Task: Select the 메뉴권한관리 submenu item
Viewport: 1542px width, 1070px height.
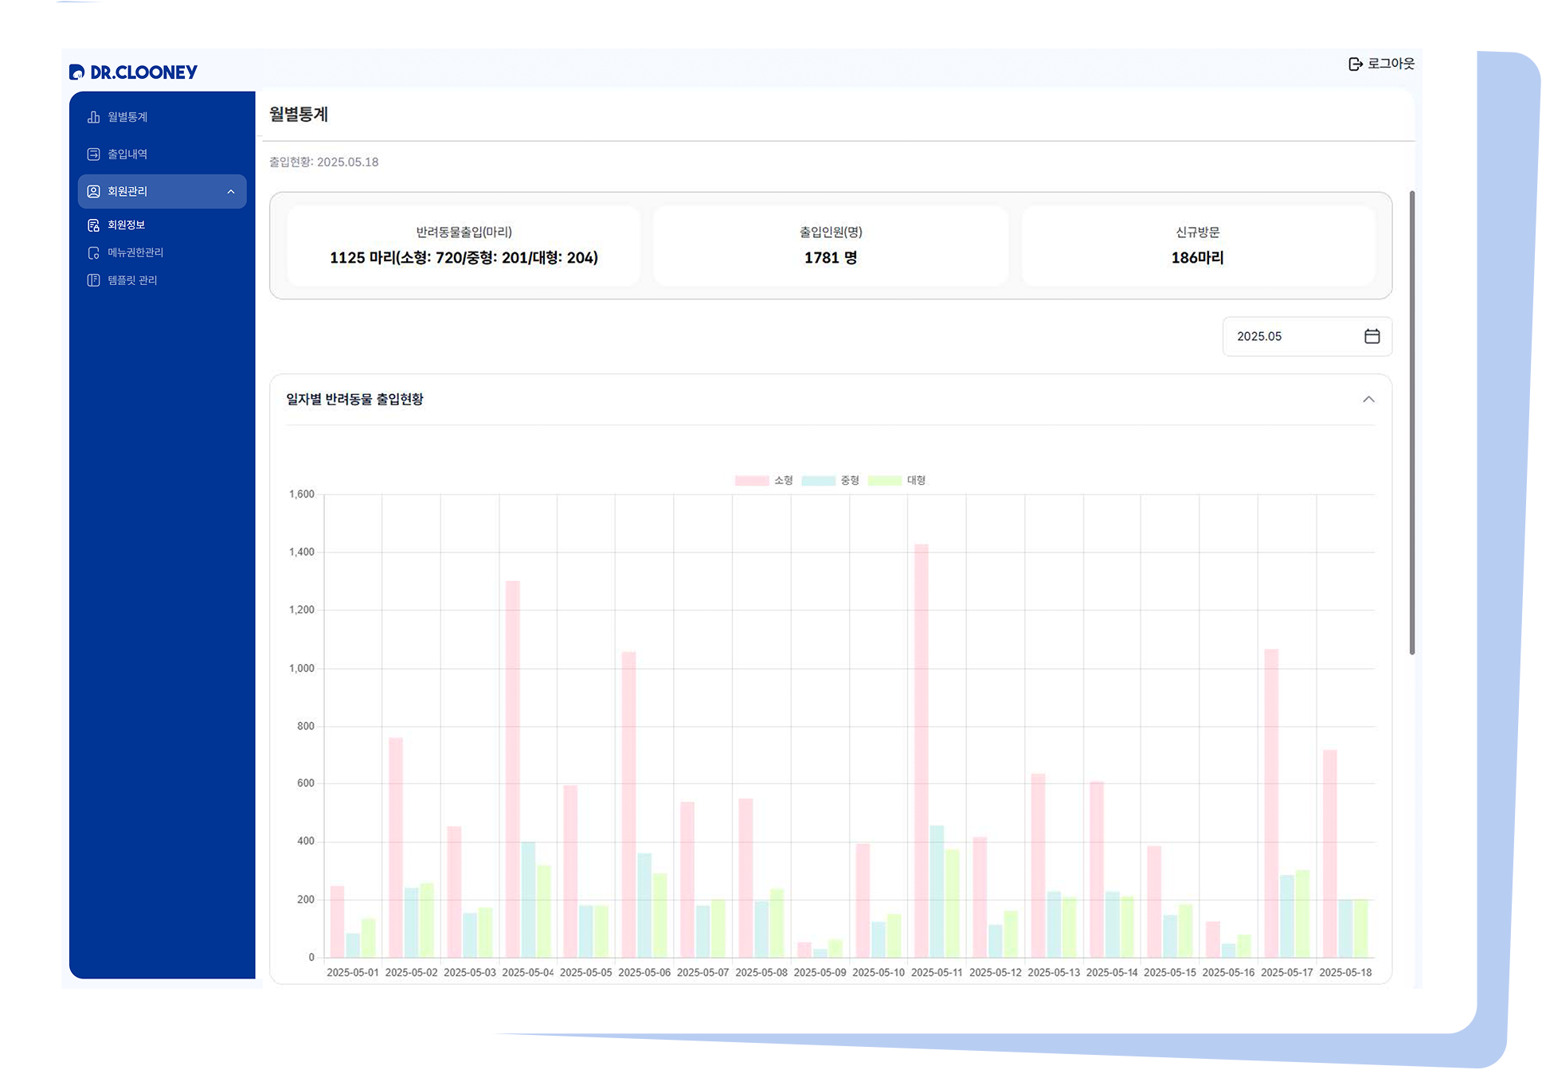Action: click(135, 253)
